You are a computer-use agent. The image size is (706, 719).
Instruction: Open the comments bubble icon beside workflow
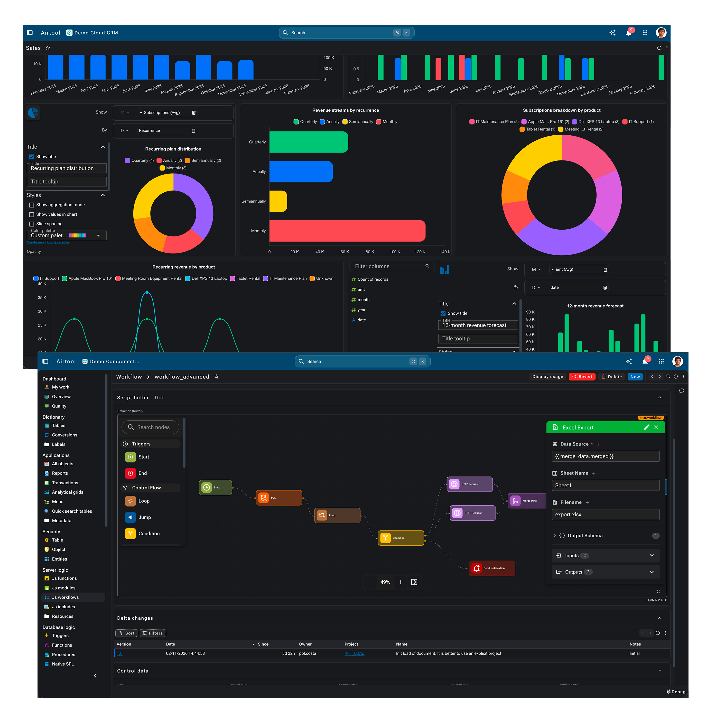tap(681, 391)
